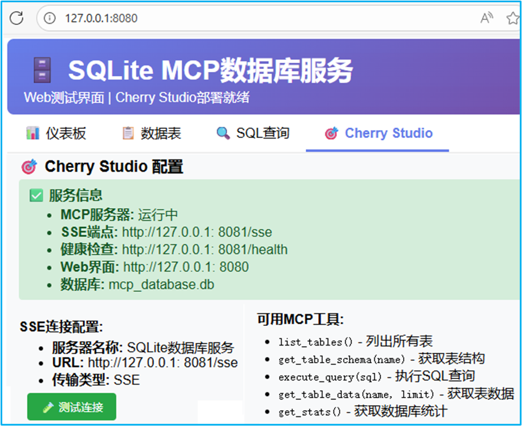Click the subtitle Web测试界面 | Cherry Studio部署就绪
This screenshot has height=426, width=522.
[x=136, y=98]
